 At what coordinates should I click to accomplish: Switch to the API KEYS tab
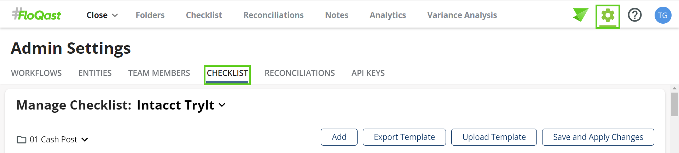tap(368, 73)
